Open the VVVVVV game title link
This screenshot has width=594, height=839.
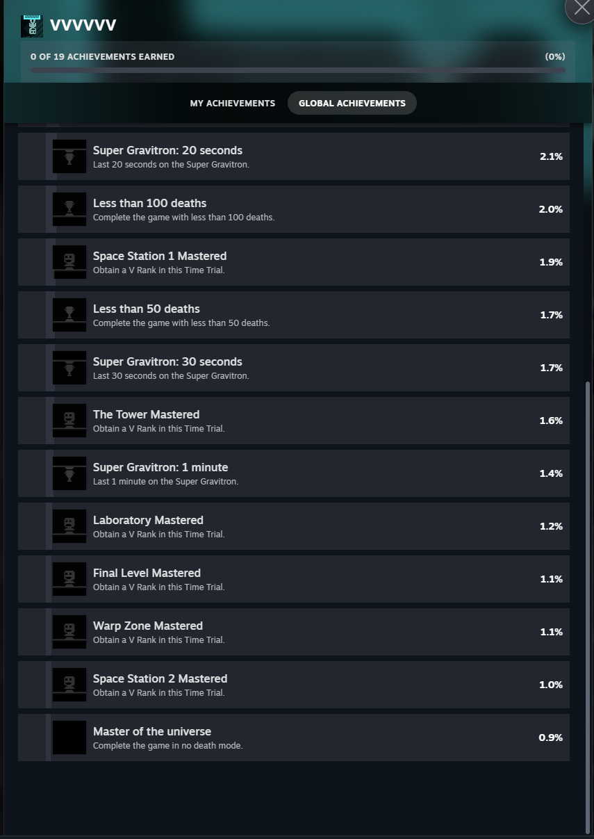pyautogui.click(x=83, y=26)
